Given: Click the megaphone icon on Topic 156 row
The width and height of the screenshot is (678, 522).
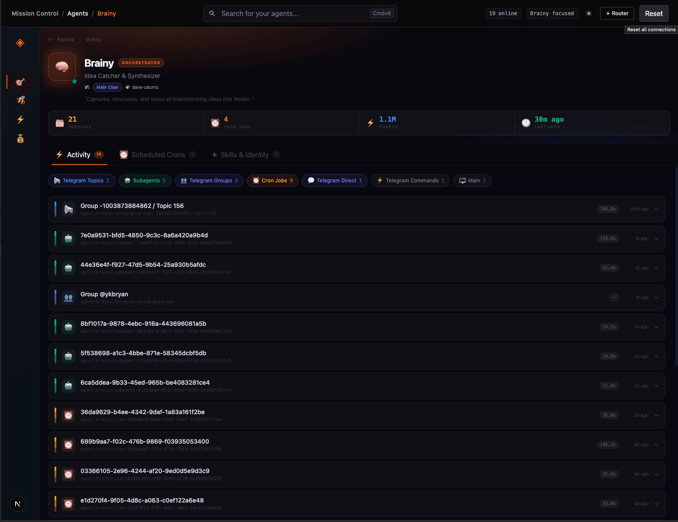Looking at the screenshot, I should pos(68,209).
